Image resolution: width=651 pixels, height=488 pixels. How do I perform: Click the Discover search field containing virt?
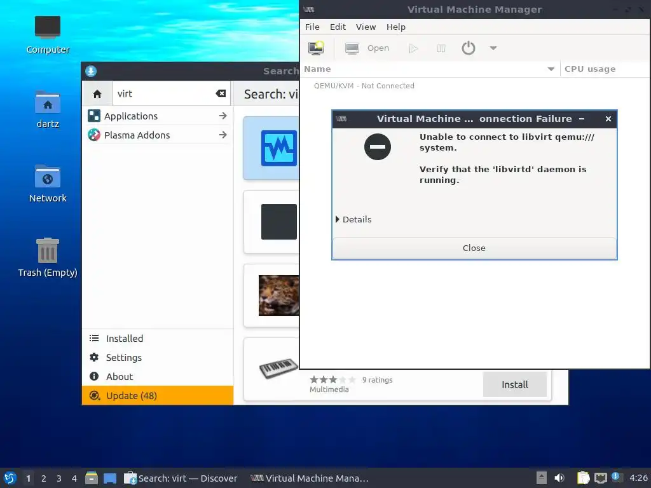(x=164, y=94)
